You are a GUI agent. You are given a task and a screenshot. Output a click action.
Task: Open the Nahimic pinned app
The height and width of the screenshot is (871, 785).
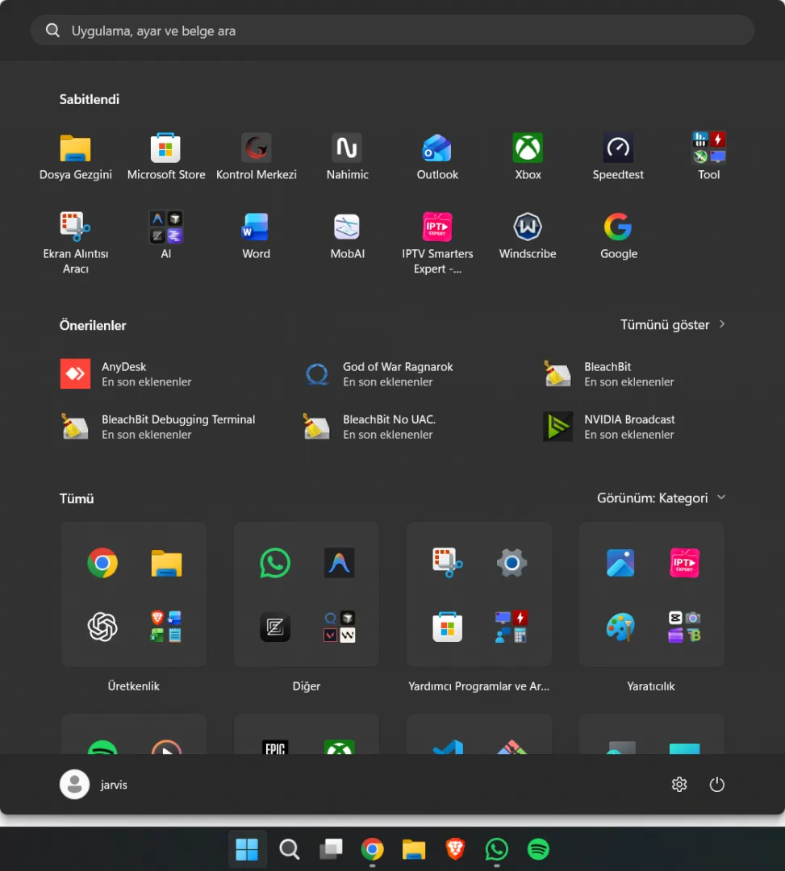pyautogui.click(x=347, y=156)
